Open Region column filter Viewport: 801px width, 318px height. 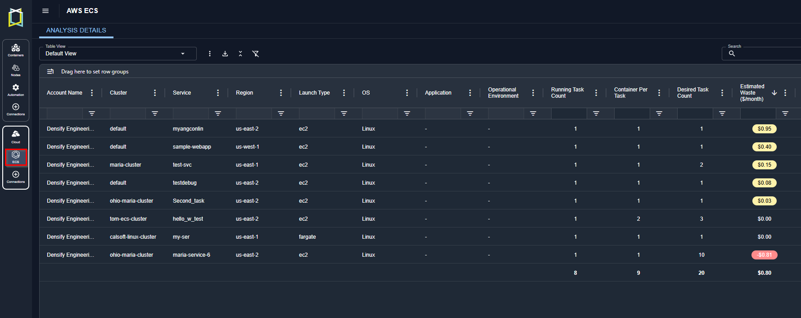point(281,114)
